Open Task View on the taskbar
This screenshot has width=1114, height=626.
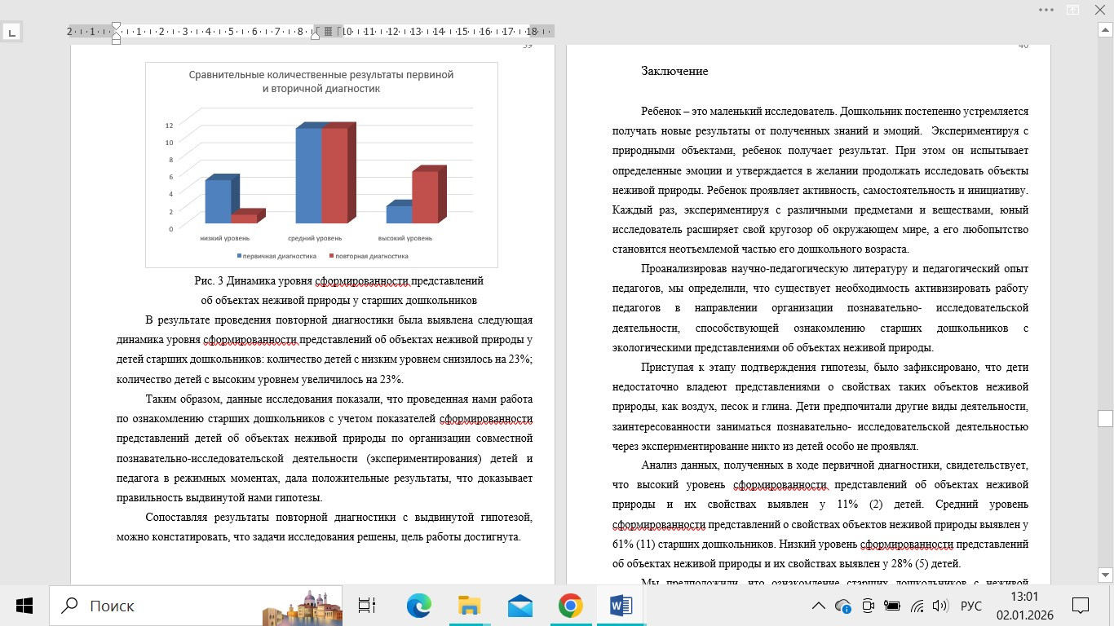[367, 606]
